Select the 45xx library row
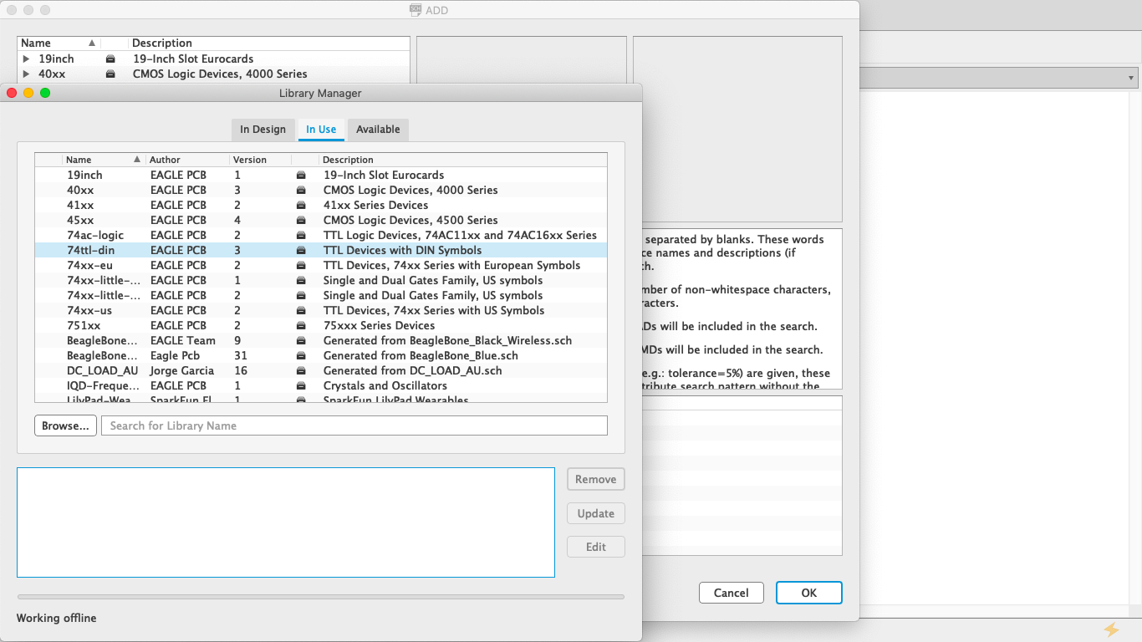Viewport: 1142px width, 642px height. (x=321, y=221)
